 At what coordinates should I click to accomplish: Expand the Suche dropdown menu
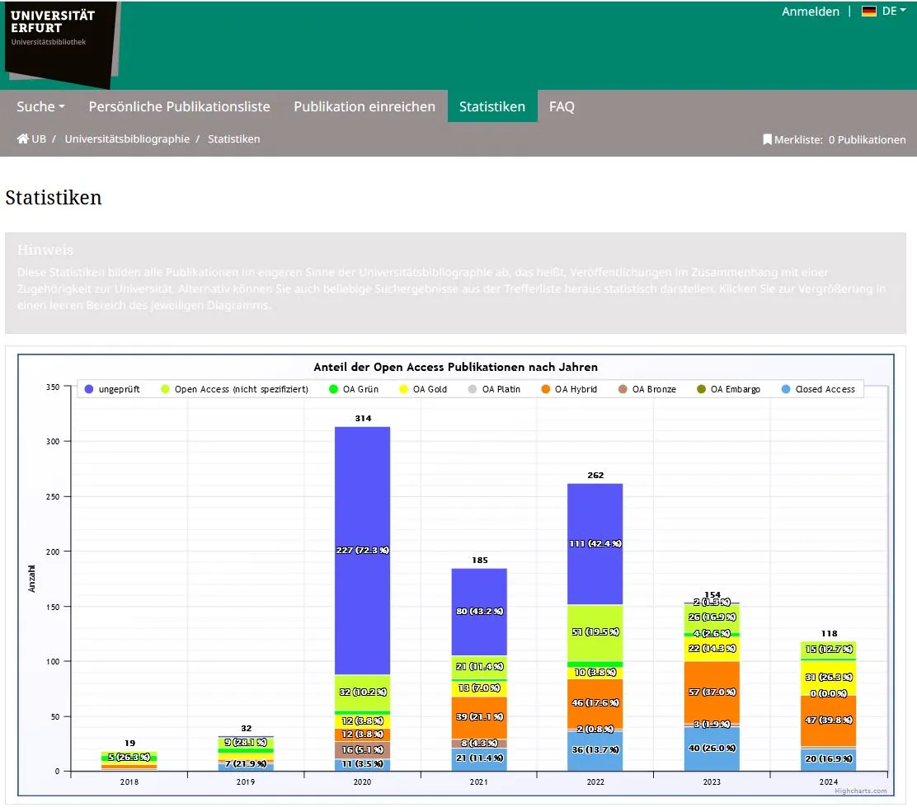(40, 106)
